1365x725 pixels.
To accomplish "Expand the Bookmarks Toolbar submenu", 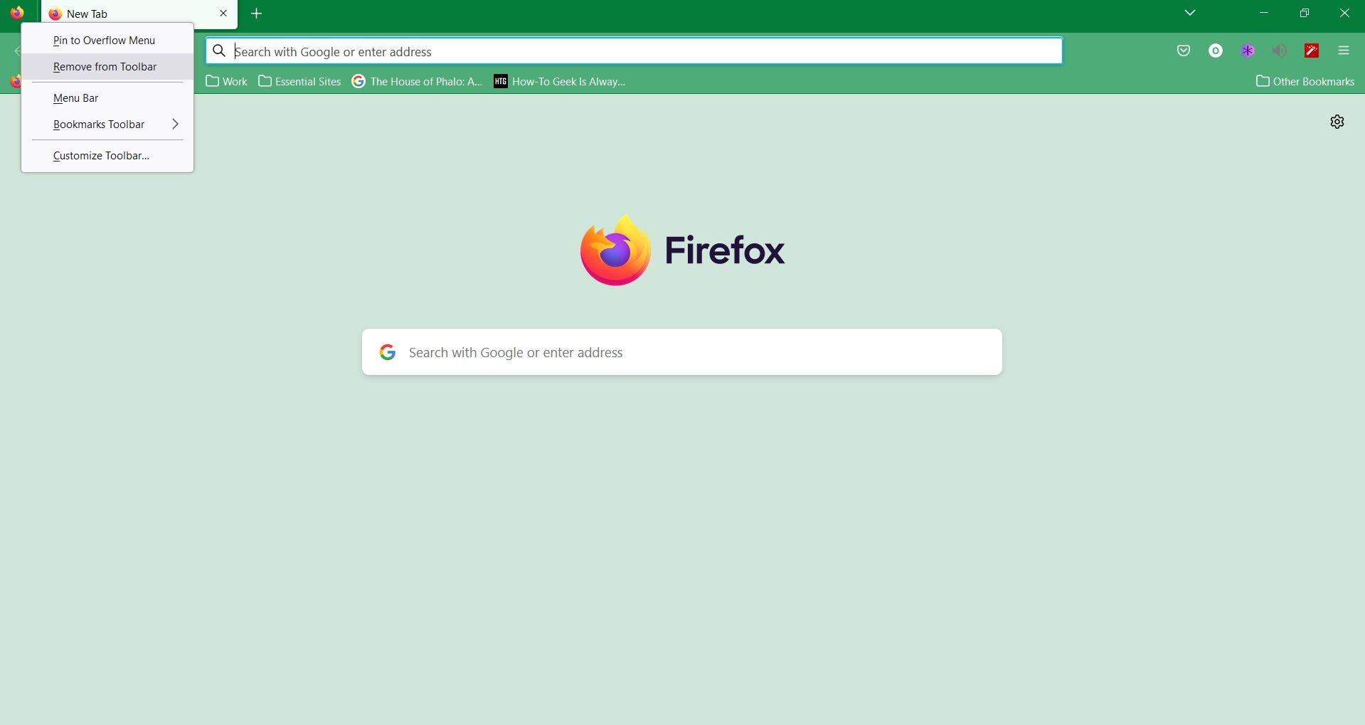I will coord(98,124).
